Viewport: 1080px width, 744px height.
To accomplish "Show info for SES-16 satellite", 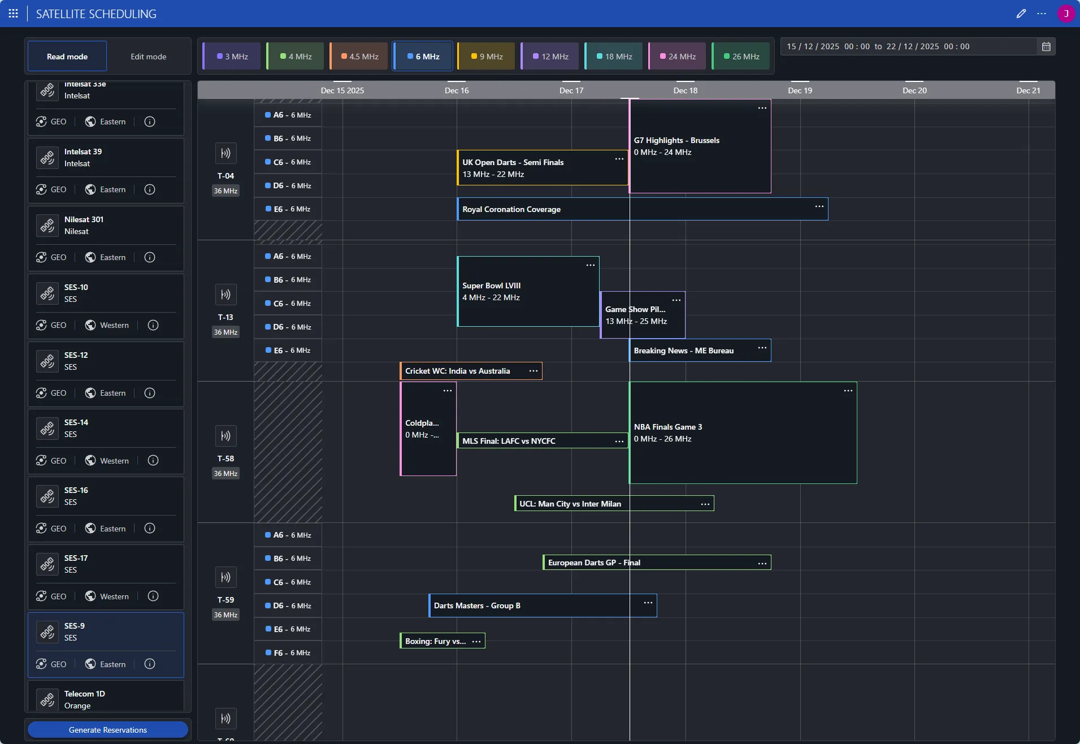I will (x=150, y=528).
